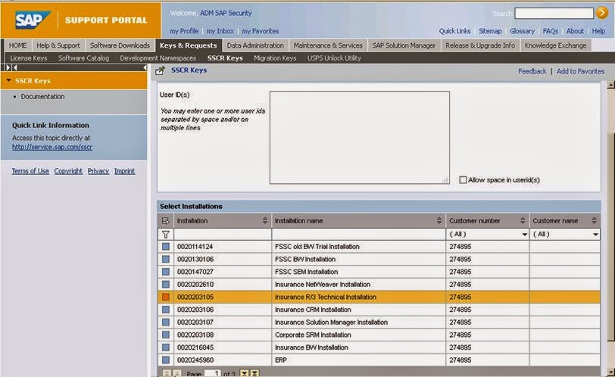This screenshot has height=377, width=615.
Task: Select row 0020114124 checkbox
Action: click(166, 247)
